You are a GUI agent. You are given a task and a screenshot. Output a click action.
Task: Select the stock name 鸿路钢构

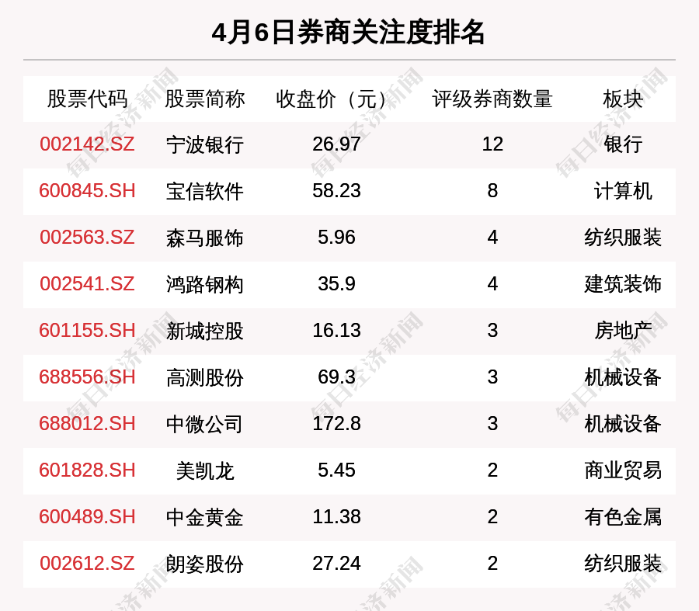[204, 285]
